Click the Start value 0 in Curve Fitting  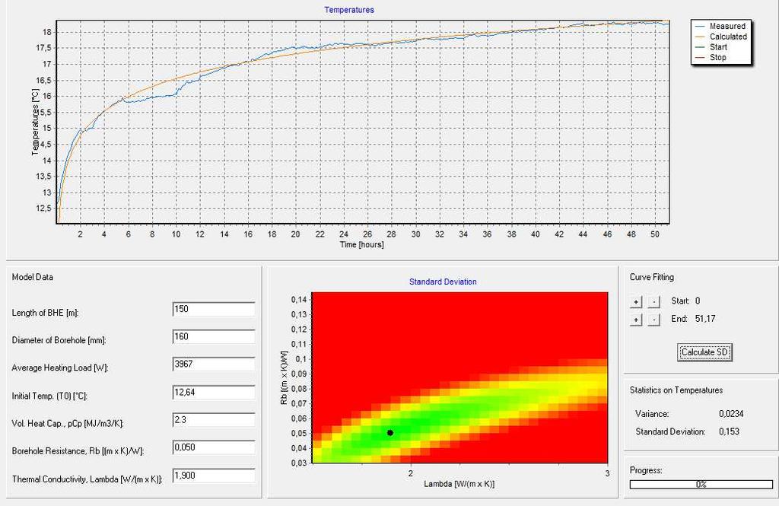tap(698, 301)
